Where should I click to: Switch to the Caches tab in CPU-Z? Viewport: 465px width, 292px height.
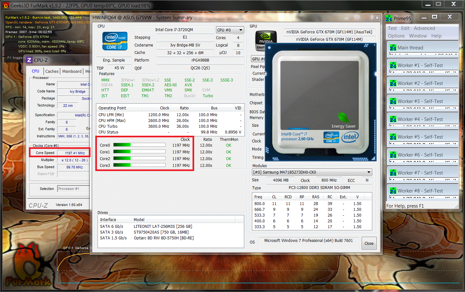(x=52, y=72)
